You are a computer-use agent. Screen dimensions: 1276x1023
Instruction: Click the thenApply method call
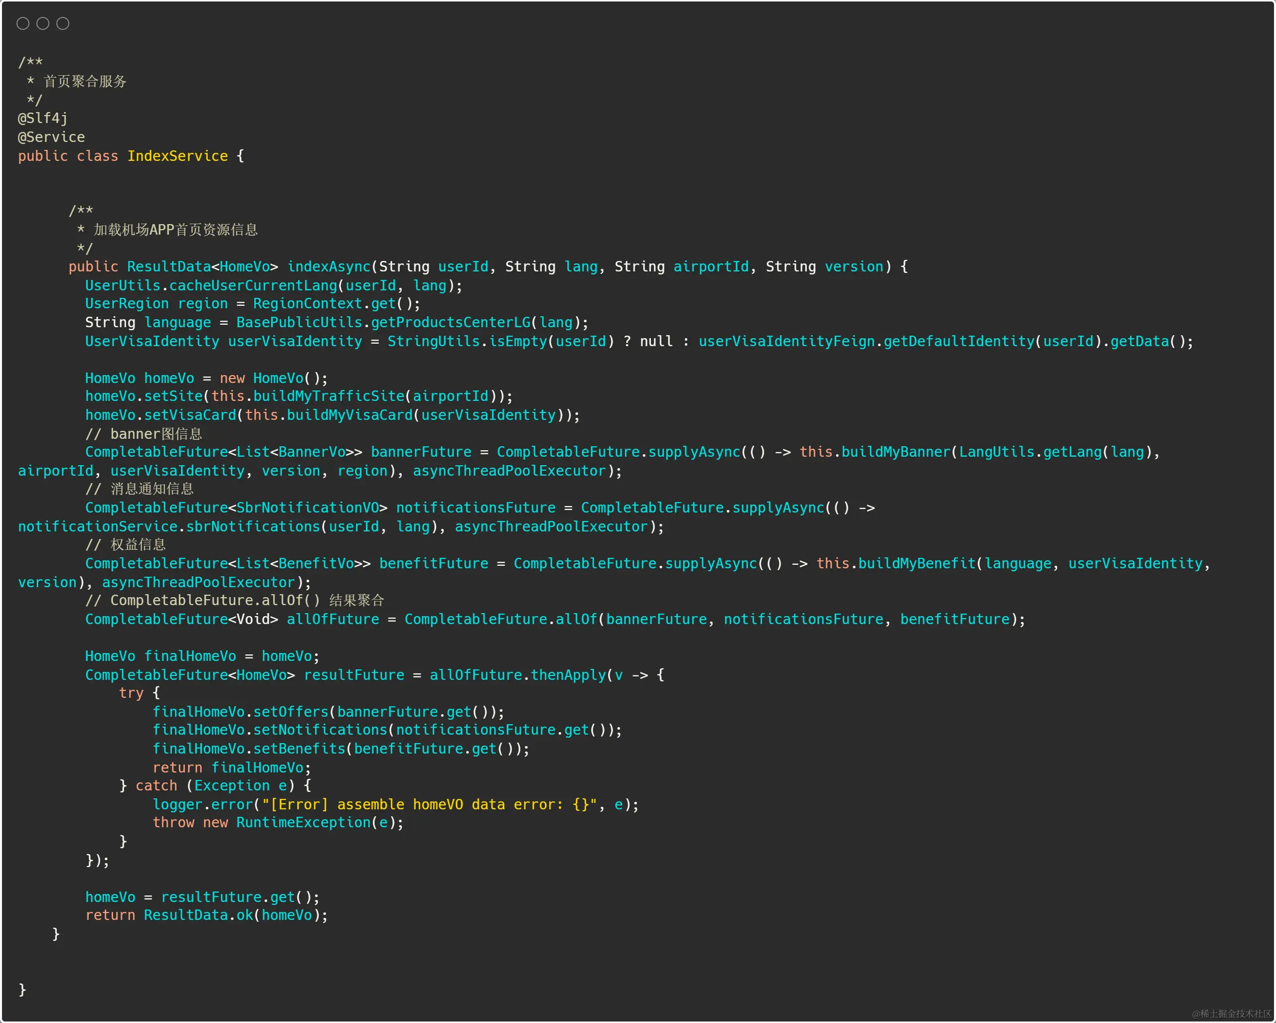click(568, 675)
